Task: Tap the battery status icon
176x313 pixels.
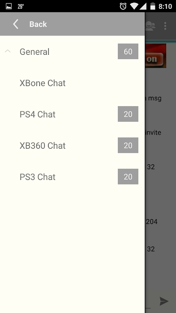Action: click(x=153, y=6)
